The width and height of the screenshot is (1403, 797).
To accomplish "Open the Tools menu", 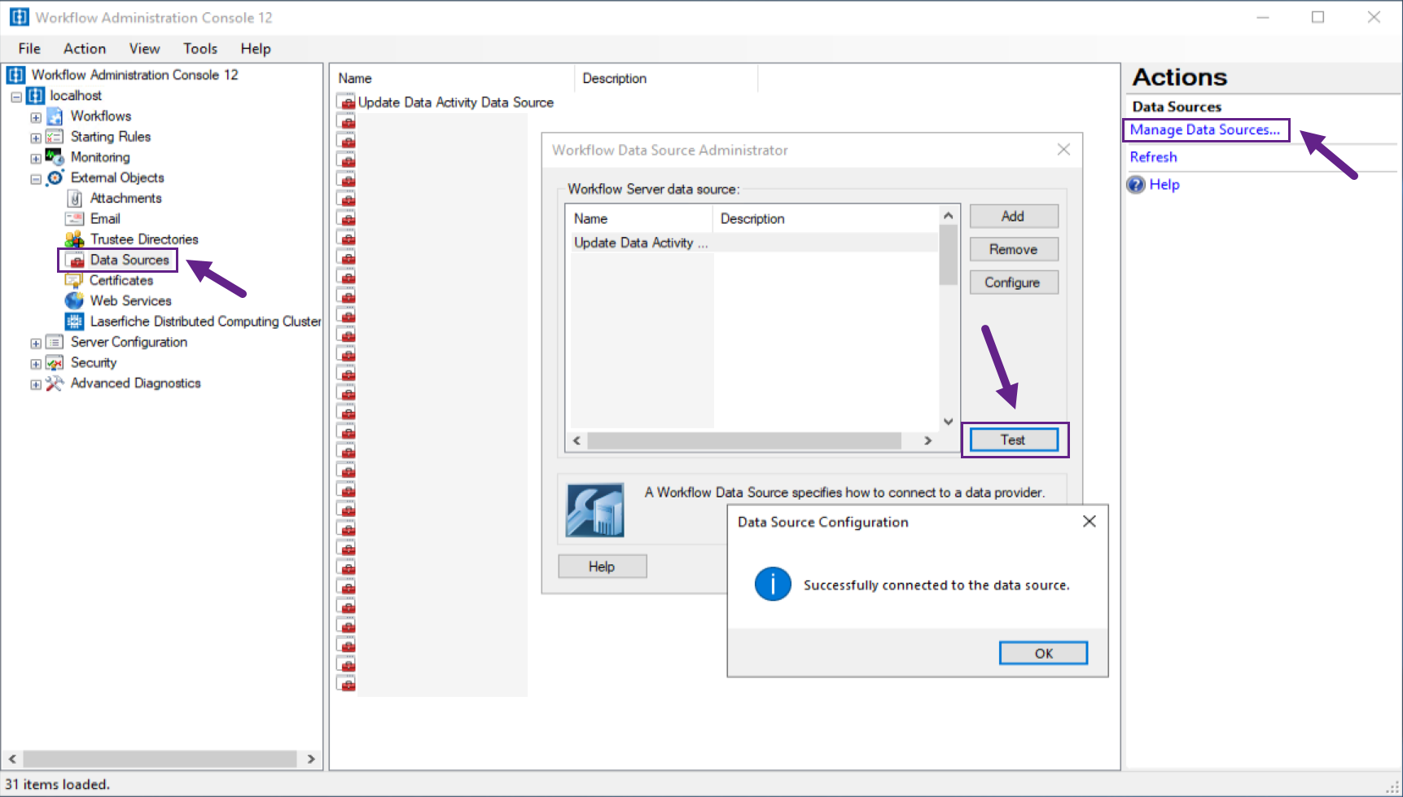I will [200, 49].
